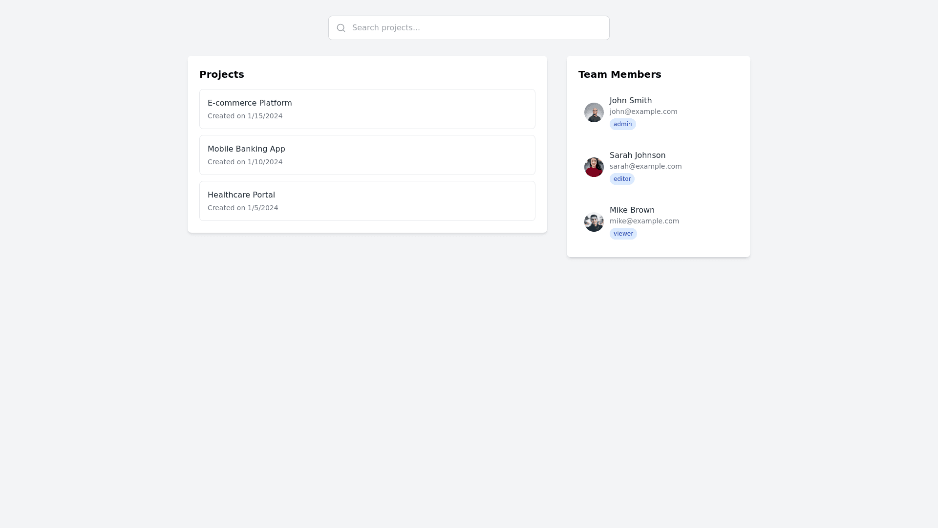The width and height of the screenshot is (938, 528).
Task: Click the sarah@example.com email address
Action: coord(645,167)
